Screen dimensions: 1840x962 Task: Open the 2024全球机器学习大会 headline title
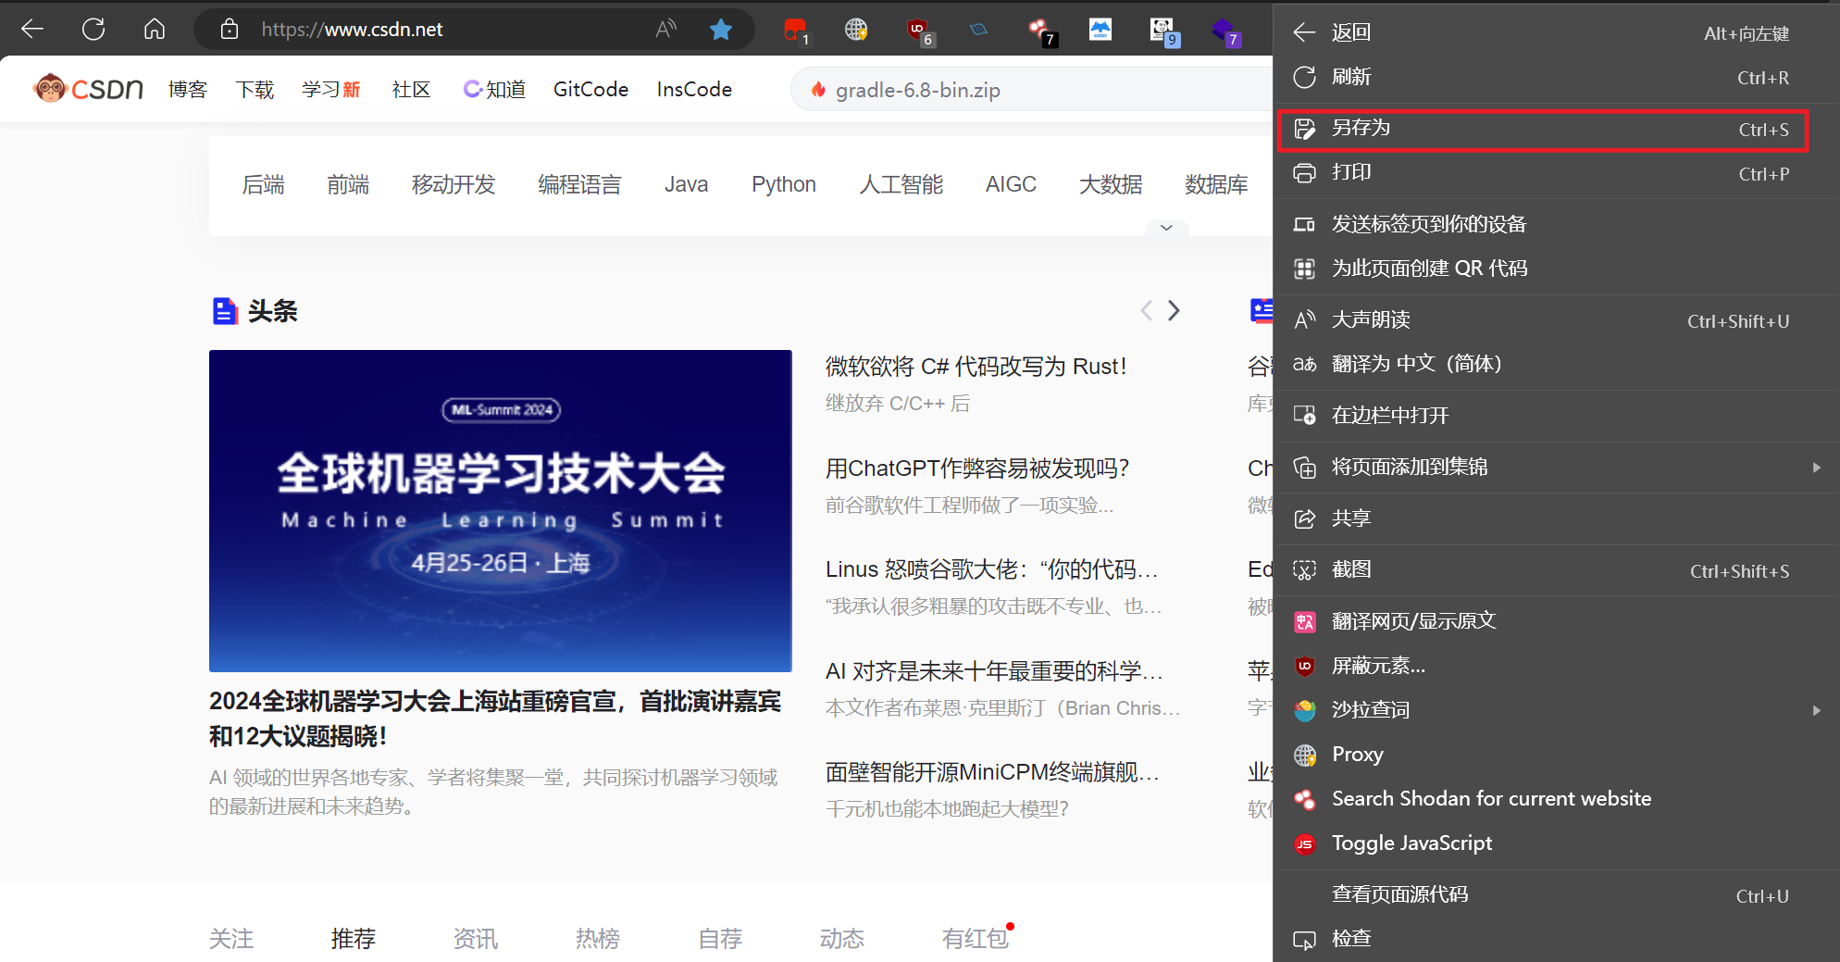495,718
